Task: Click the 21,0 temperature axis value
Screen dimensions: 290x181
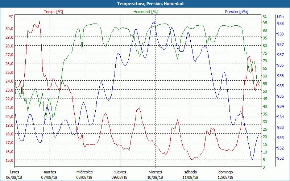Action: (x=10, y=108)
